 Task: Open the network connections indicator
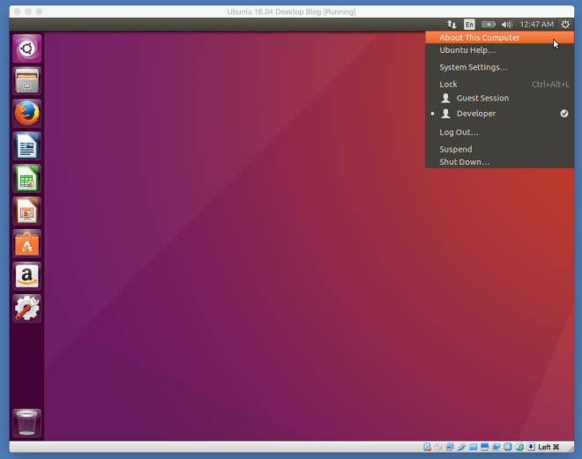(x=451, y=25)
